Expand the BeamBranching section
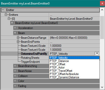This screenshot has height=90, width=105. pos(15,66)
